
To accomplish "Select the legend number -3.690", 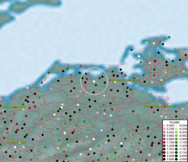I will pos(183,159).
